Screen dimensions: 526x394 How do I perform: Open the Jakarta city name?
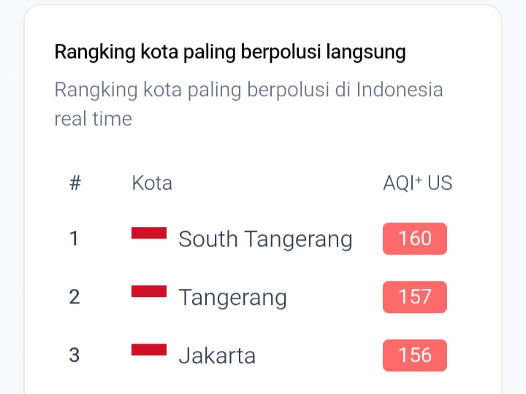[217, 356]
